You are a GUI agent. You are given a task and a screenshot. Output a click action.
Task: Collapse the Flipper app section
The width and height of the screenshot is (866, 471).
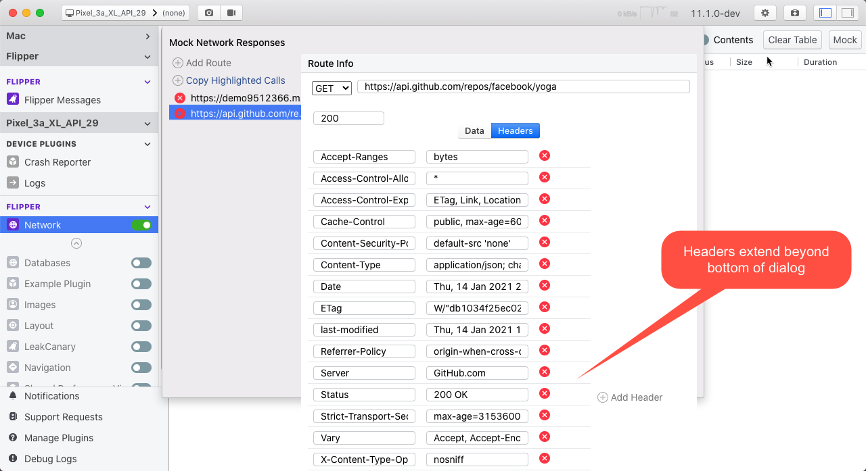[147, 57]
